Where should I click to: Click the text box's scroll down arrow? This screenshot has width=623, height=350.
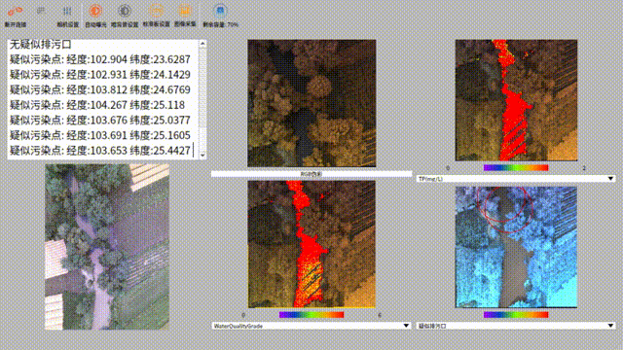click(x=202, y=156)
